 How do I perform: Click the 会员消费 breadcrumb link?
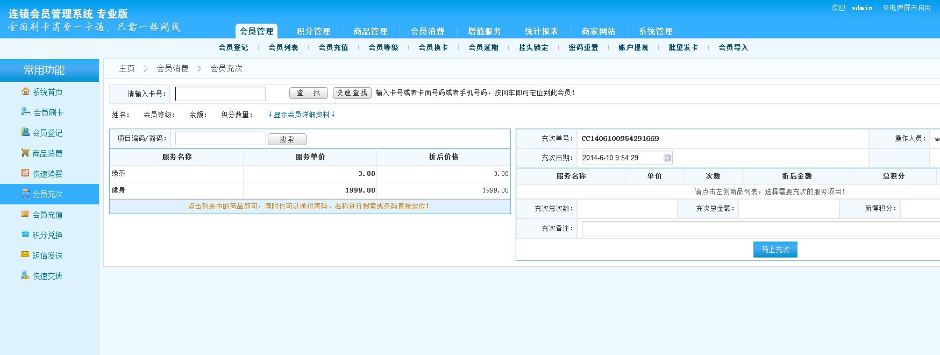pos(173,68)
